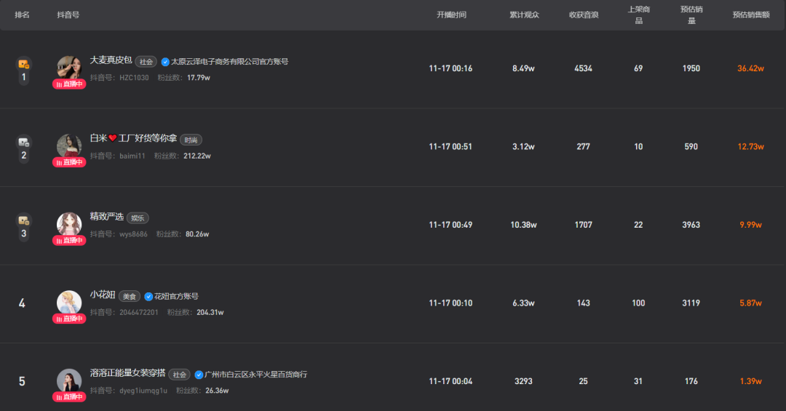Viewport: 786px width, 411px height.
Task: Click the 直播中 live badge under 大麦真皮包 avatar
Action: click(69, 84)
